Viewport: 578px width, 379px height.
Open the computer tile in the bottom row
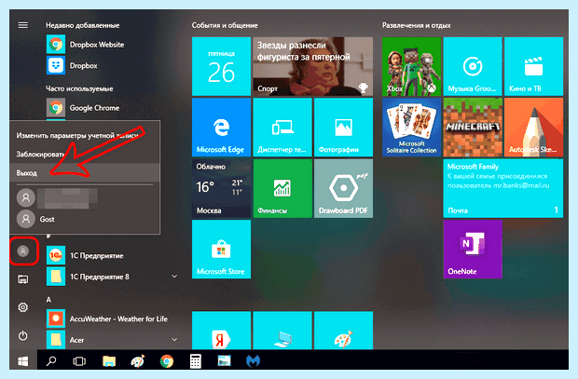point(282,331)
